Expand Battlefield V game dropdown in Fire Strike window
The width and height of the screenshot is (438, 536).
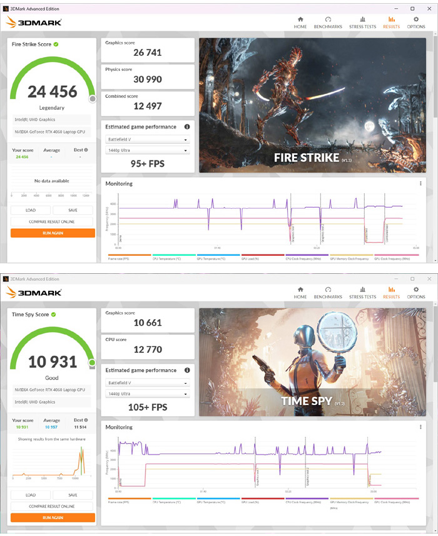(147, 140)
